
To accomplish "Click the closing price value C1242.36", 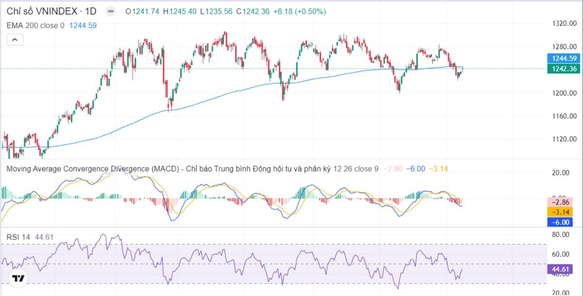I will (x=253, y=11).
